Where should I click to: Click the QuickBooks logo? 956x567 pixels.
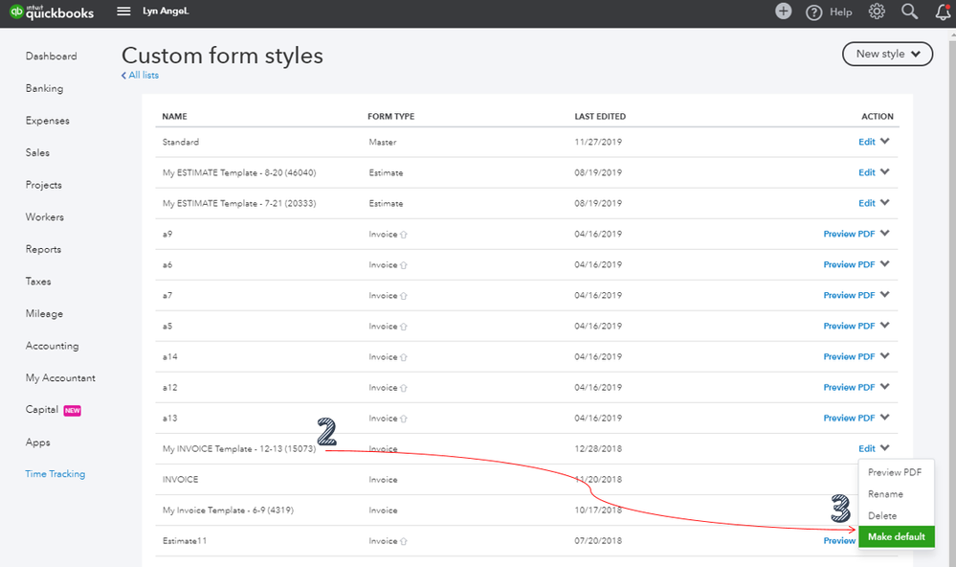pos(52,11)
